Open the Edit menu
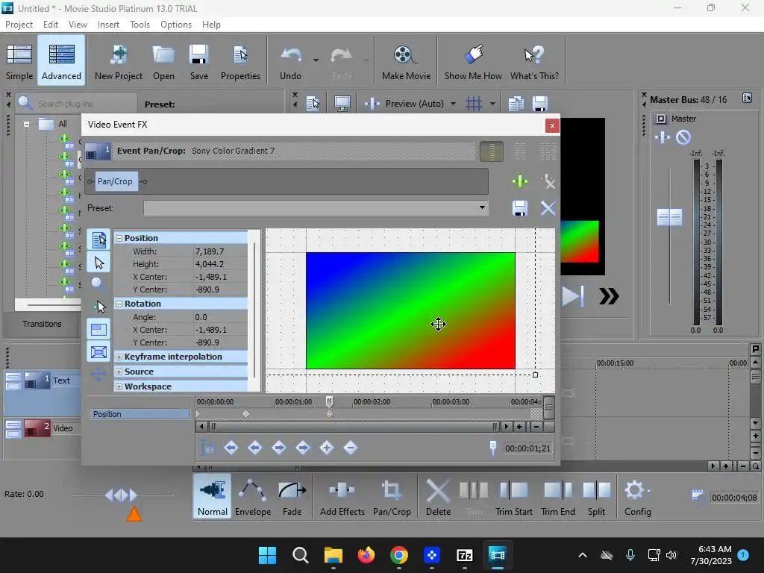The image size is (764, 573). [x=50, y=25]
